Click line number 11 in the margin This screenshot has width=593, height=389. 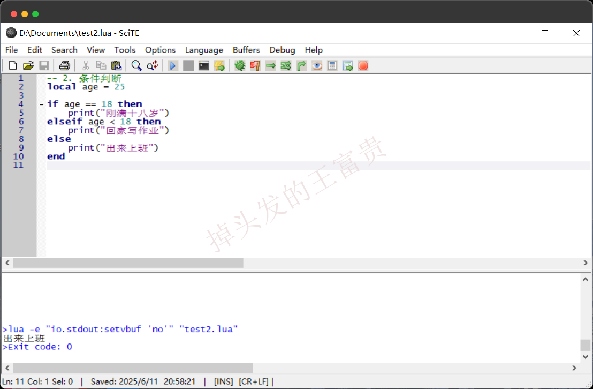[x=18, y=165]
